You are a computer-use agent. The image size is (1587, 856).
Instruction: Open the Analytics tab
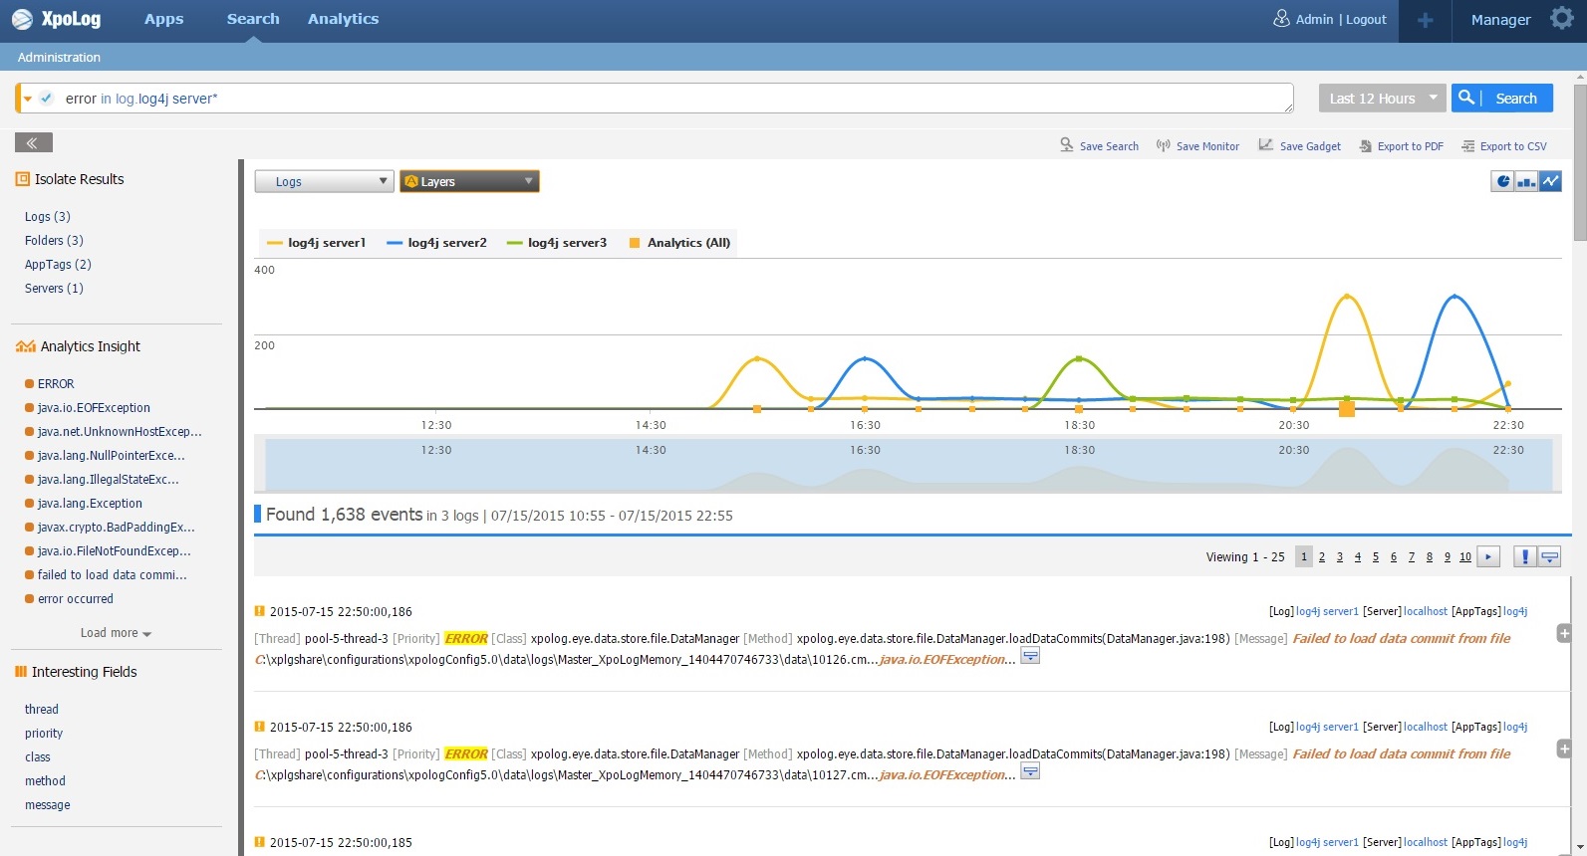coord(343,19)
